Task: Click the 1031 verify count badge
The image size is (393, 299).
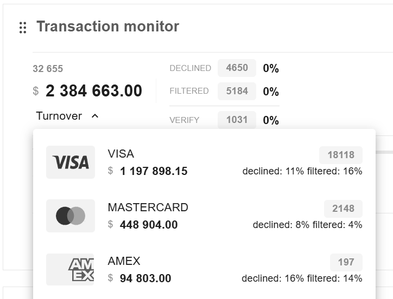Action: coord(237,120)
